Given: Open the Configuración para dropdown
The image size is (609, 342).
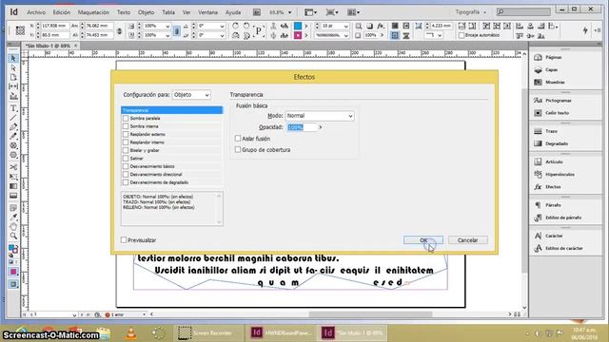Looking at the screenshot, I should click(x=191, y=95).
